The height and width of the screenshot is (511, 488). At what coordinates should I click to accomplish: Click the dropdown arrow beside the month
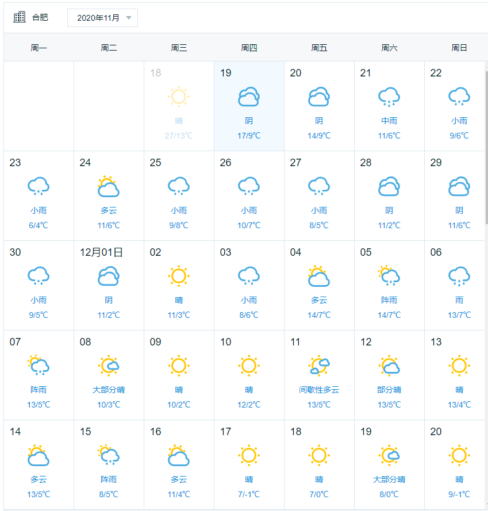click(x=129, y=18)
